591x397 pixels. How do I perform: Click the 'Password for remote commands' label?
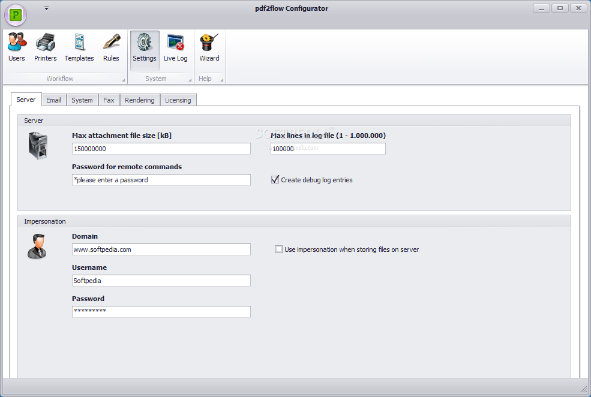(x=127, y=167)
